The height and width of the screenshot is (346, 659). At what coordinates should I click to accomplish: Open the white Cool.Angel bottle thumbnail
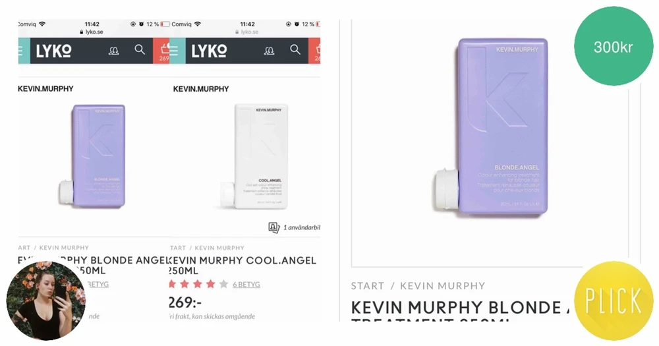pos(254,156)
